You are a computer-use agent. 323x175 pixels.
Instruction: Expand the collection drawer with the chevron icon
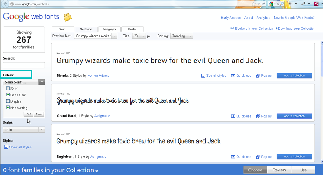(x=97, y=171)
